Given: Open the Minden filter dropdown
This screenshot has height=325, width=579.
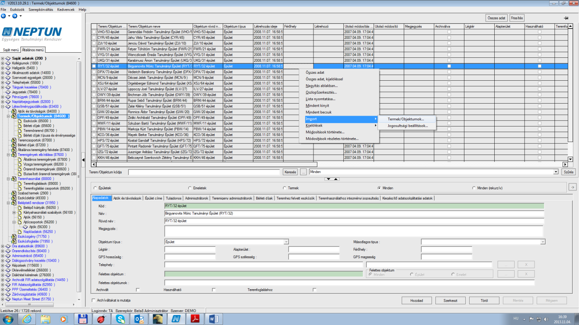Looking at the screenshot, I should click(556, 172).
